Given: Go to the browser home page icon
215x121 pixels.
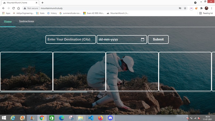Looking at the screenshot, I should coord(18,8).
